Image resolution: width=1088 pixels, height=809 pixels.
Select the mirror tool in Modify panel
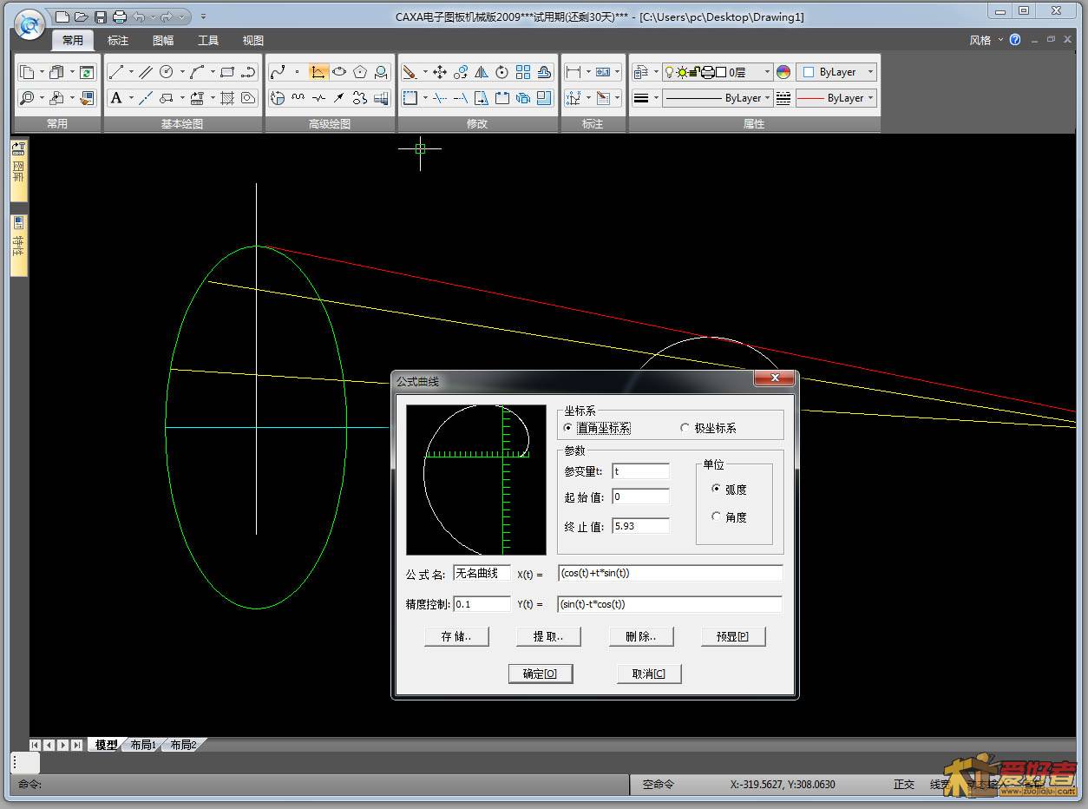(x=482, y=72)
